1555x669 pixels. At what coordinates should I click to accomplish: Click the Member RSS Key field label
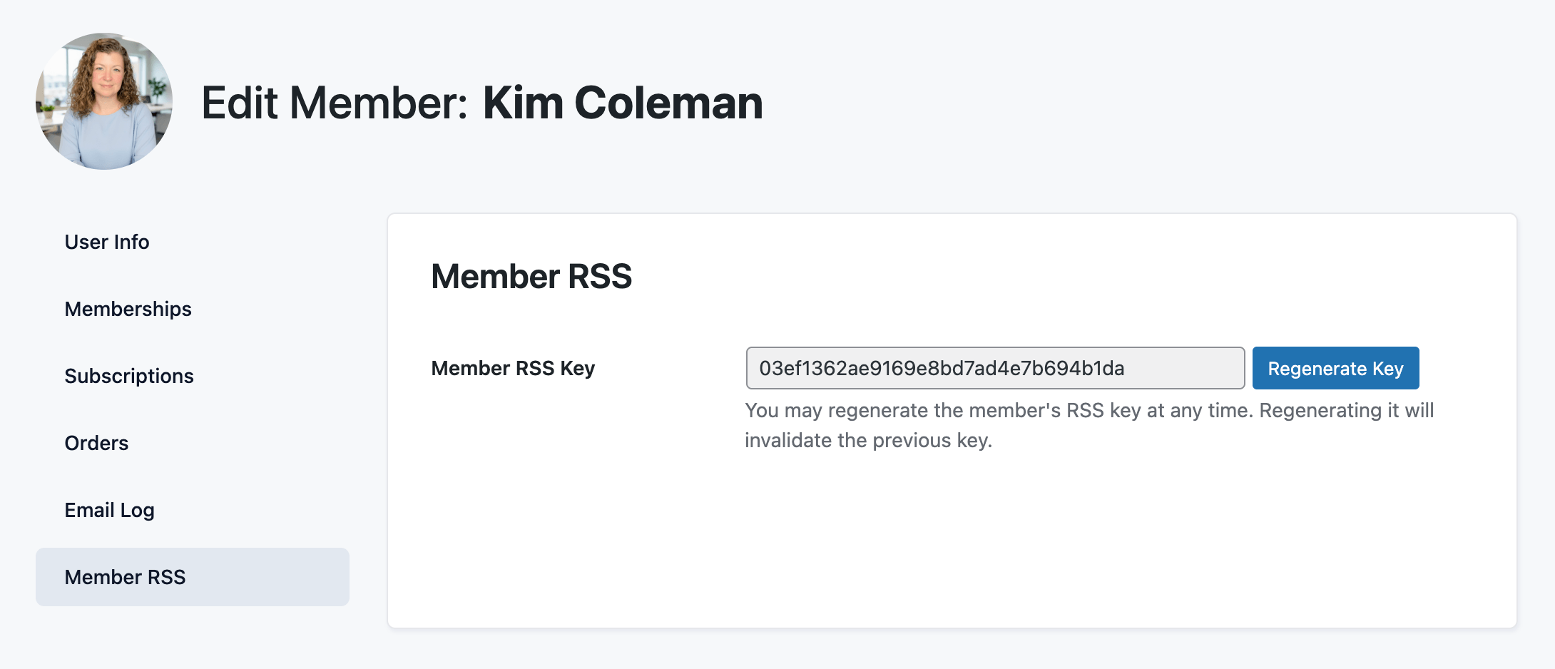pyautogui.click(x=513, y=368)
